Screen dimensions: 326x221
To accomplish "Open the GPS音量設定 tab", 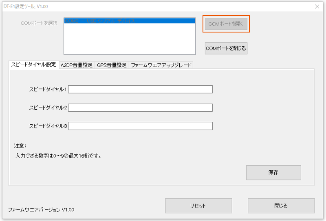I will (112, 65).
